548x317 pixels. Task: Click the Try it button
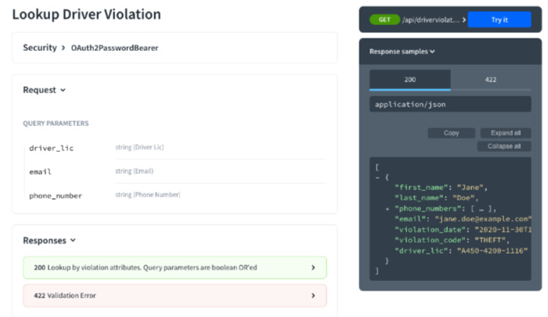pos(499,20)
